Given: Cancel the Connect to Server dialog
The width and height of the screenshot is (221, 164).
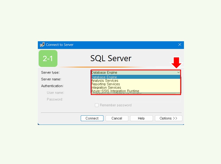Looking at the screenshot, I should (117, 118).
